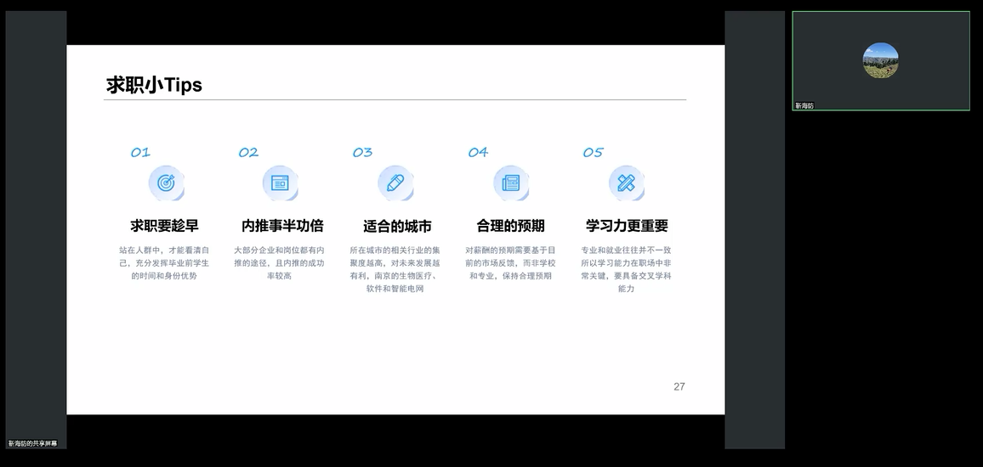Click the participant's round landscape avatar

[x=880, y=60]
